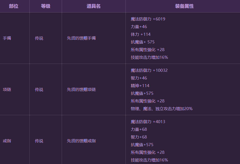Viewport: 240px width, 164px height.
Task: Click the item name 先贤的馈赠项链
Action: (81, 90)
